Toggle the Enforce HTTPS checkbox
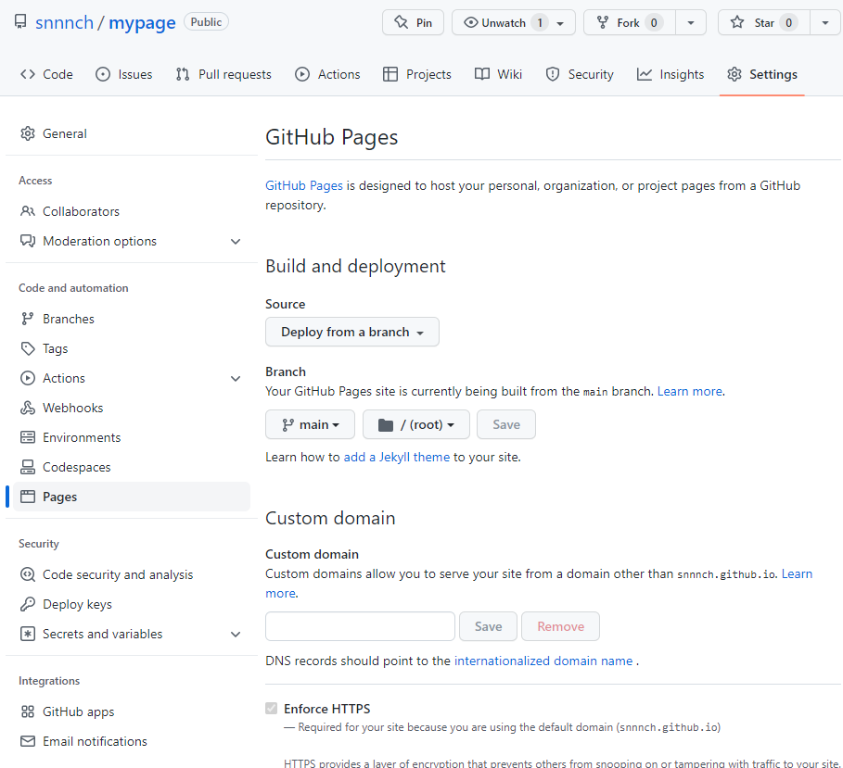The height and width of the screenshot is (768, 843). tap(272, 709)
